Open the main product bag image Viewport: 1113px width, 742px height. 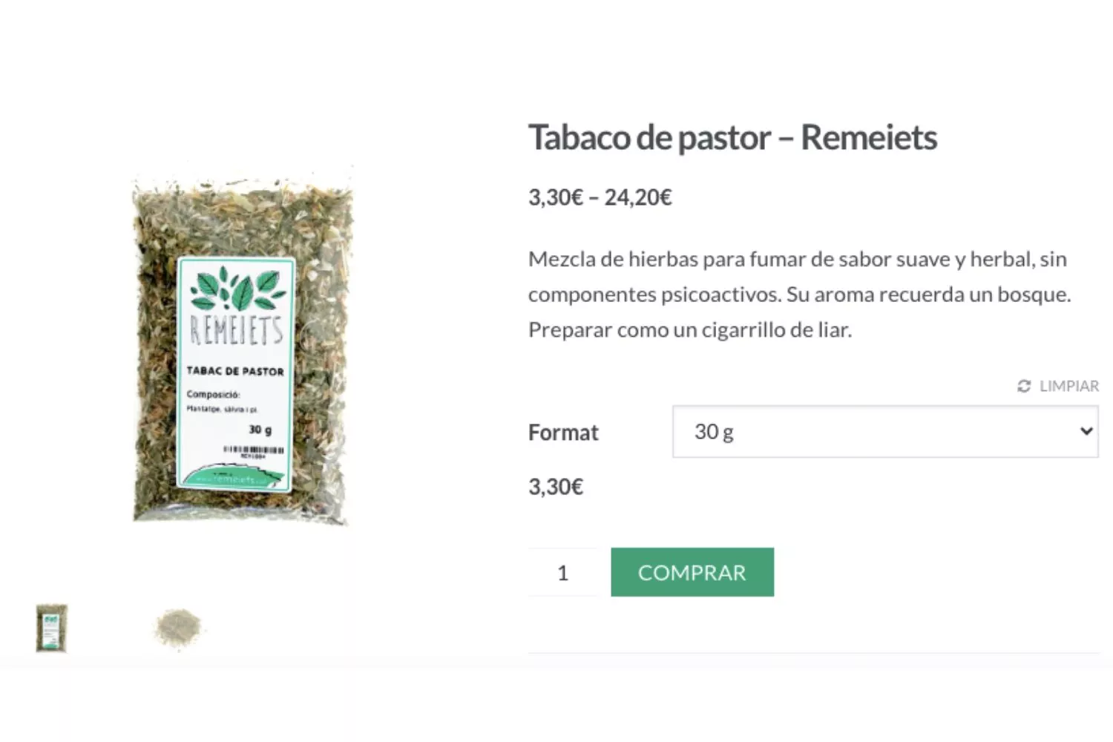pos(241,349)
